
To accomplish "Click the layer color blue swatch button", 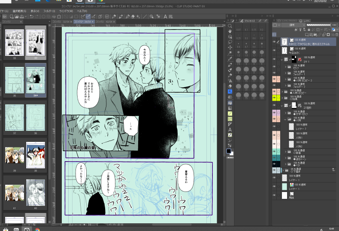I will (333, 30).
